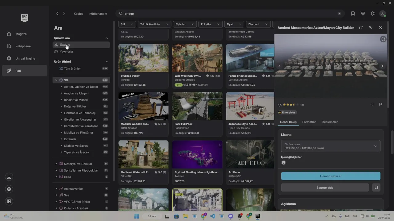Open the Park Full Pack thumbnail
Image resolution: width=394 pixels, height=221 pixels.
pyautogui.click(x=197, y=106)
